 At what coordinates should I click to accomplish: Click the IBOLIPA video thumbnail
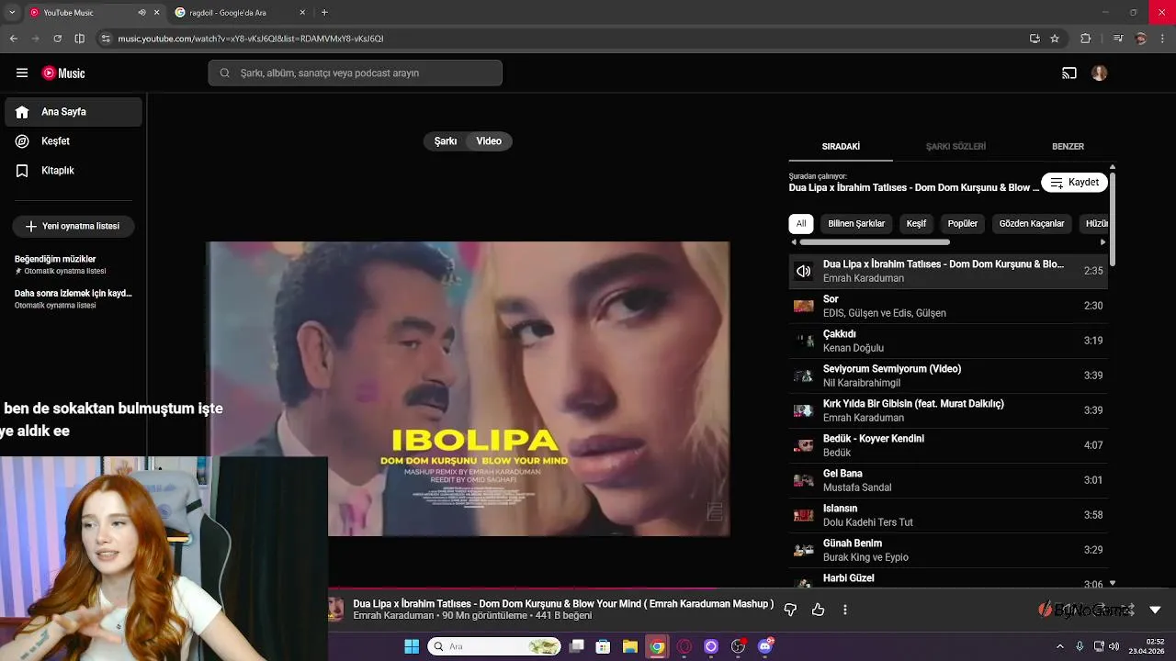pos(468,389)
